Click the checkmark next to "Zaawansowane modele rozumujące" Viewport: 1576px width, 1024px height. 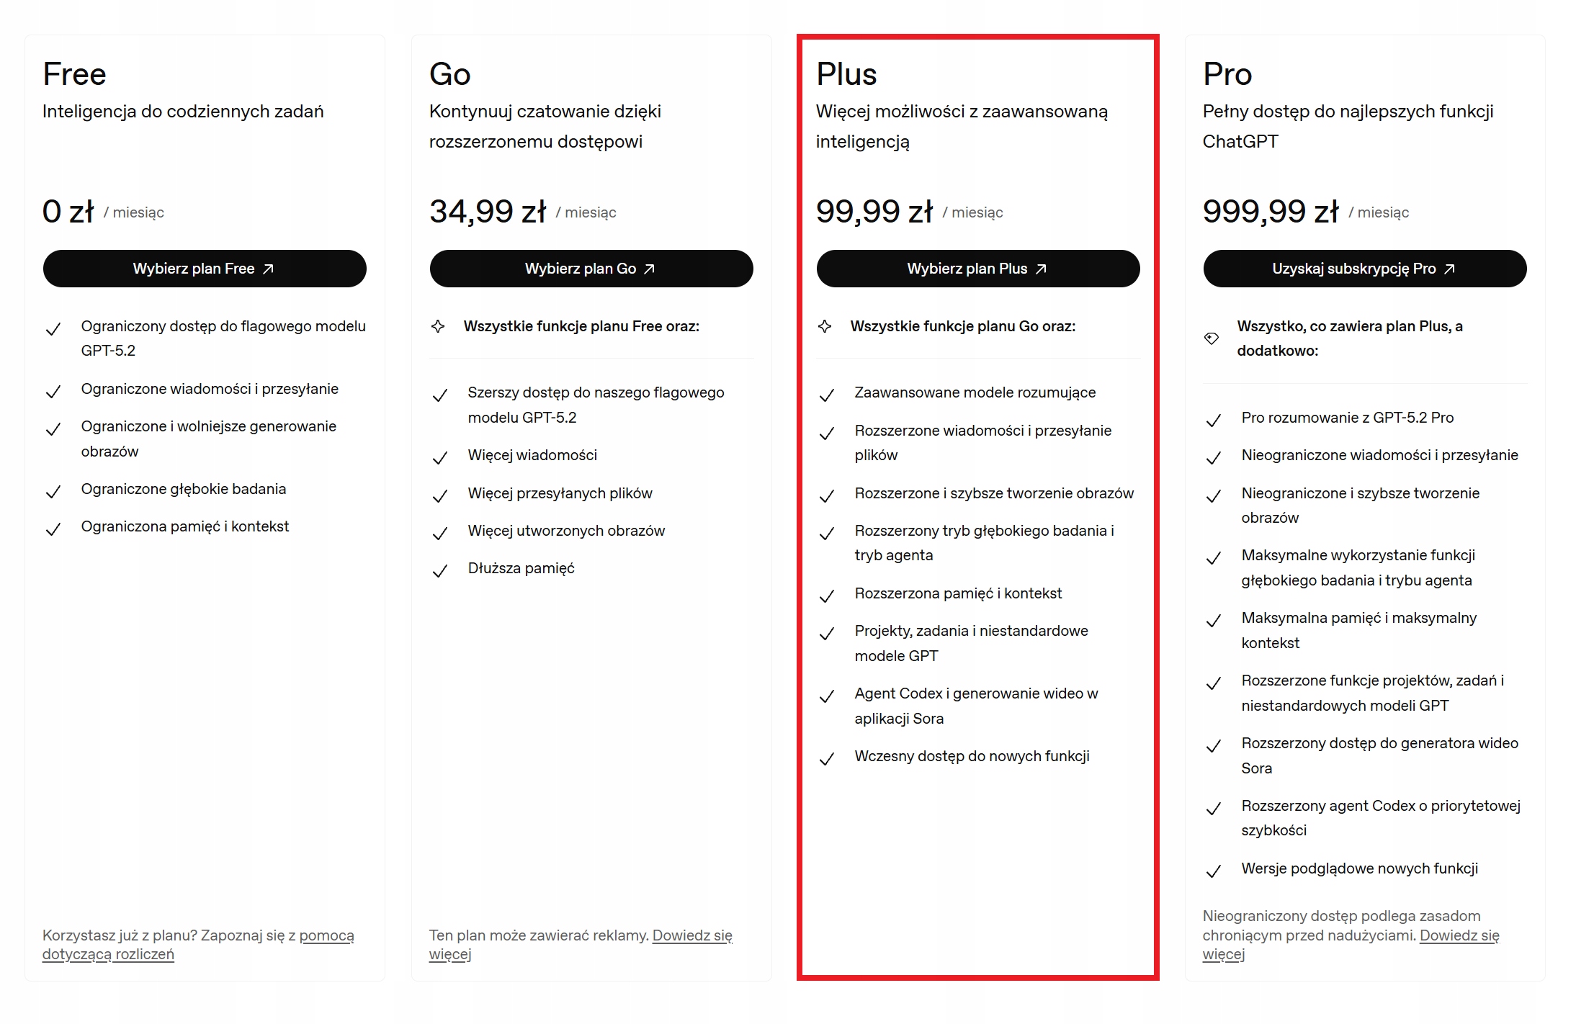[x=826, y=396]
